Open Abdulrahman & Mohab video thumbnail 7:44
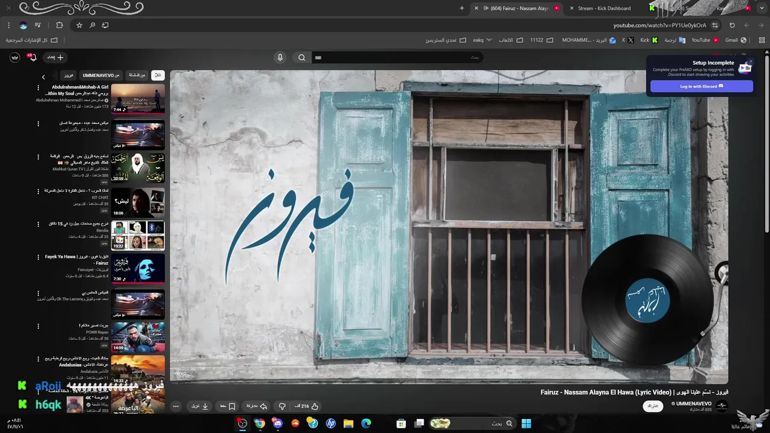The height and width of the screenshot is (433, 770). pyautogui.click(x=138, y=99)
